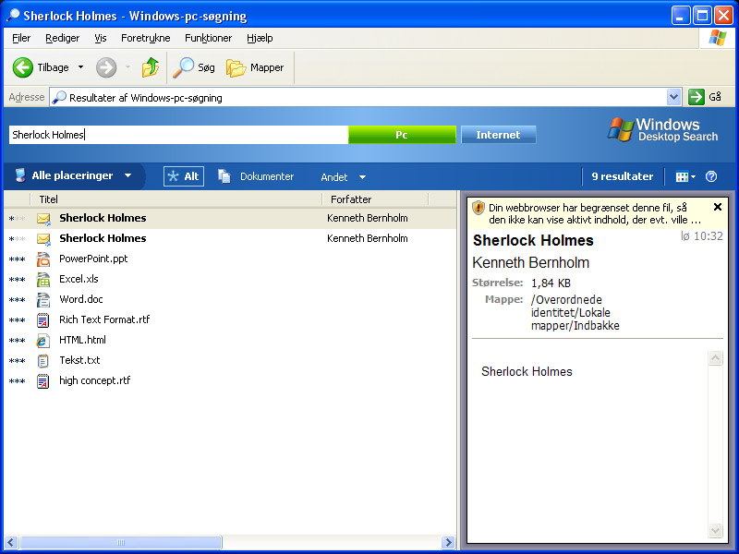The height and width of the screenshot is (554, 739).
Task: Select the Rich Text Format.rtf result row
Action: (230, 319)
